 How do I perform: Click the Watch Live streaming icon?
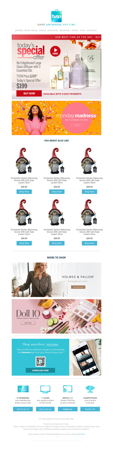(68, 389)
